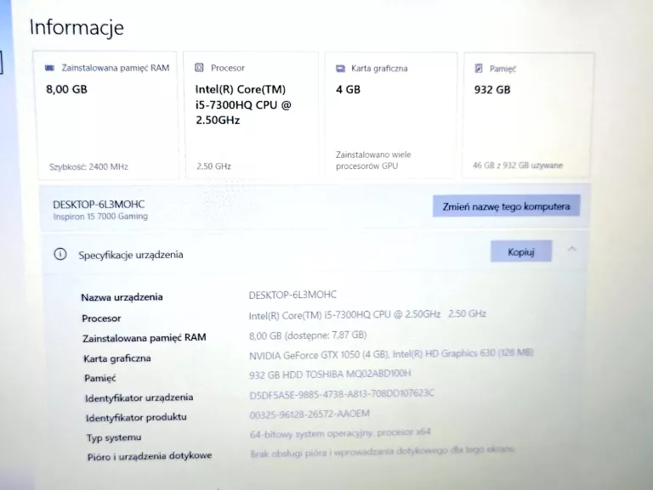Open the Procesor info card
The width and height of the screenshot is (653, 490).
coord(251,115)
